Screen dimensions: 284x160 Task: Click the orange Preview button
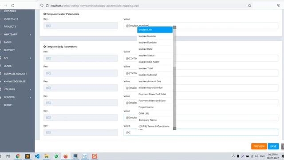coord(259,146)
